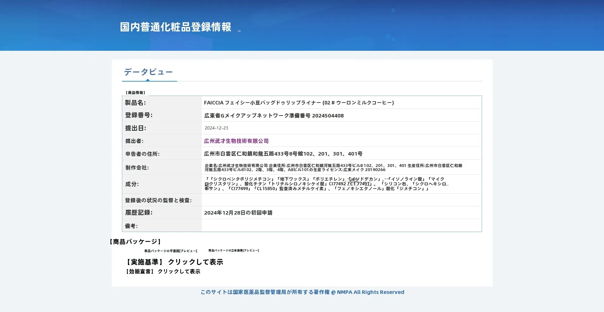Click the small triangle marker under データビュー
Viewport: 604px width, 312px height.
[148, 80]
